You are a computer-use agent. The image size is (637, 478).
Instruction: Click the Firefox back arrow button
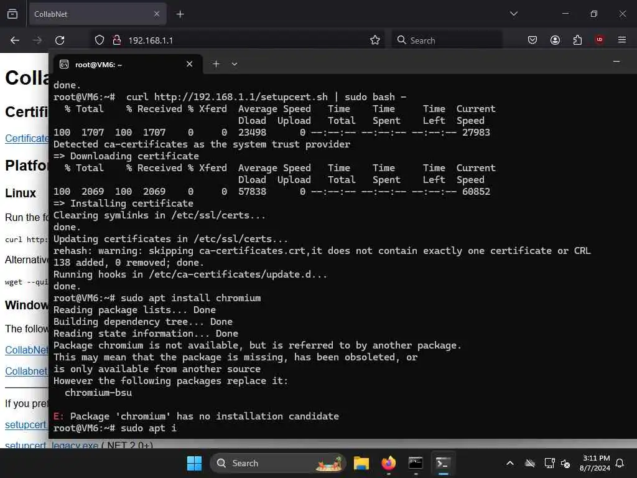coord(15,40)
